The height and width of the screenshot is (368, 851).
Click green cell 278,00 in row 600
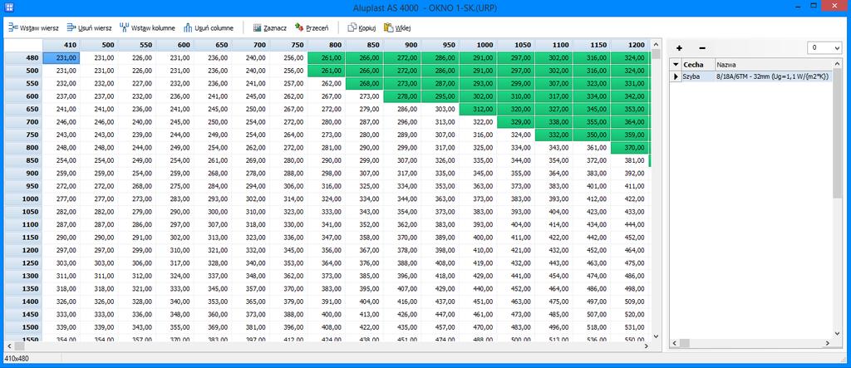point(402,96)
